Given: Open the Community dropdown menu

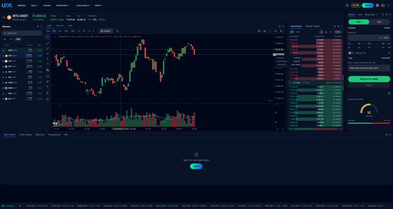Looking at the screenshot, I should point(83,5).
